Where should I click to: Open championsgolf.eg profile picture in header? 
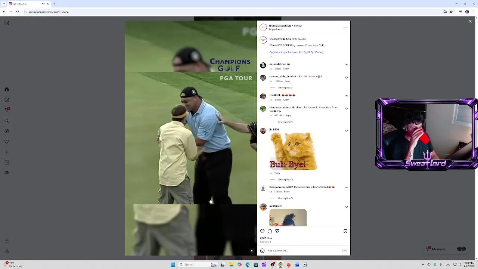click(x=263, y=27)
